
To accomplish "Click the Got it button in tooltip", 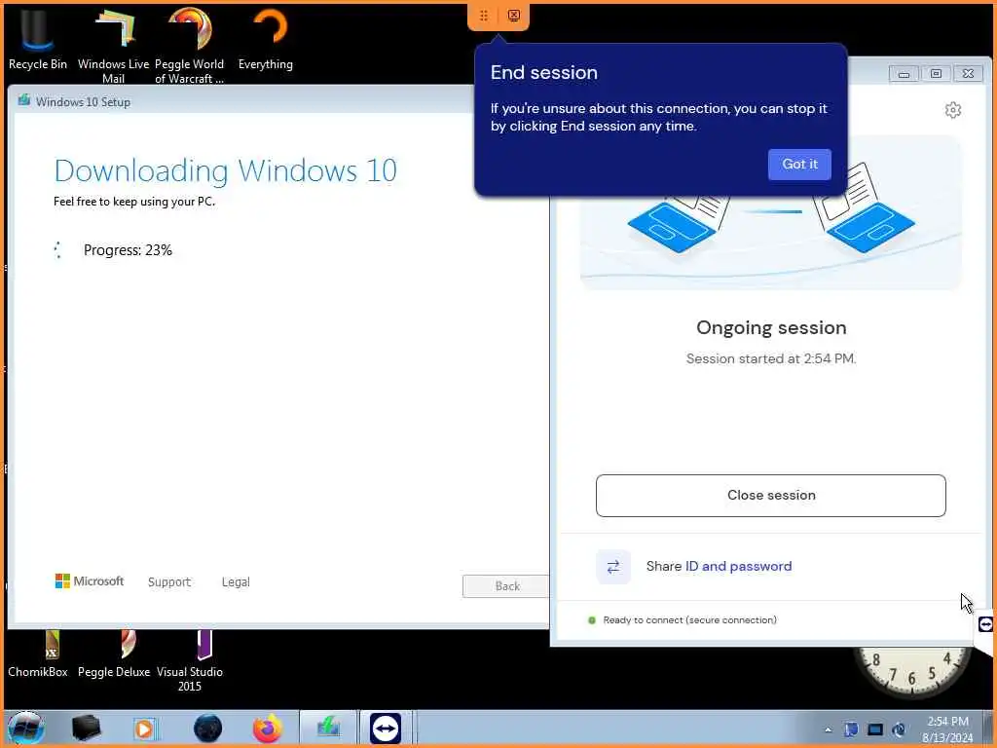I will point(799,164).
